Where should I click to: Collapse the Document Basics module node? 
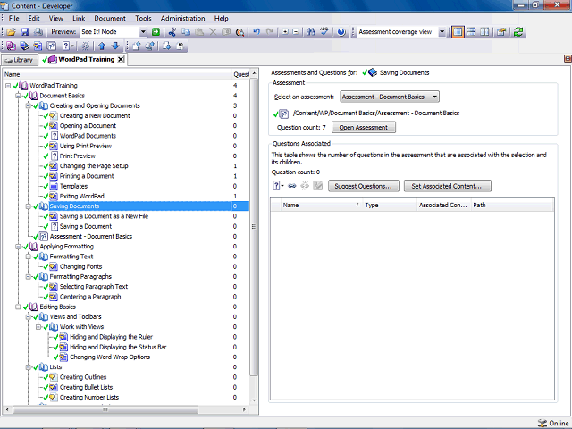click(x=18, y=96)
